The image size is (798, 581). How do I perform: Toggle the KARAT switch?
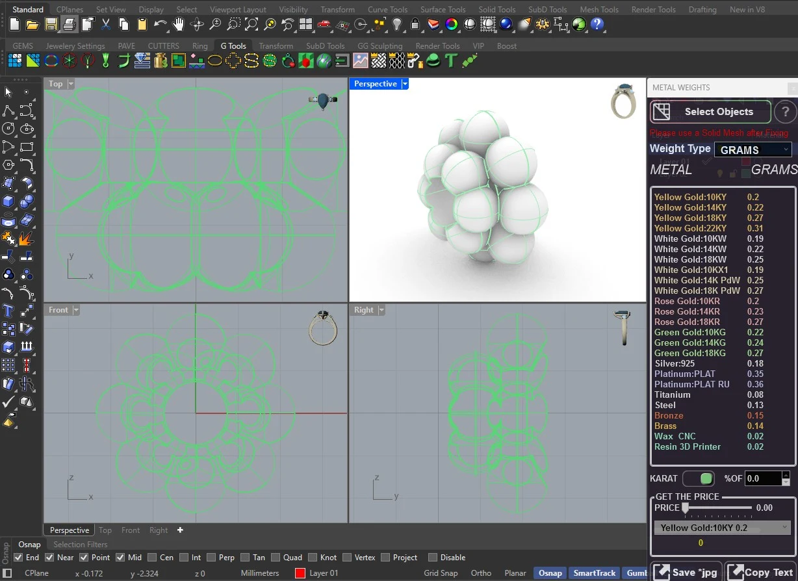[x=699, y=478]
